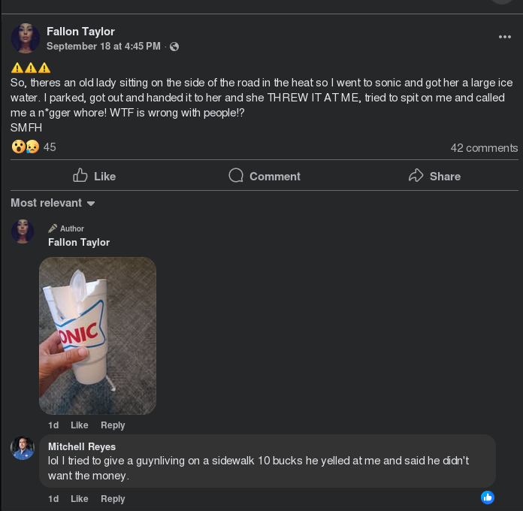The image size is (523, 511).
Task: Click the Comment speech bubble icon
Action: (x=236, y=176)
